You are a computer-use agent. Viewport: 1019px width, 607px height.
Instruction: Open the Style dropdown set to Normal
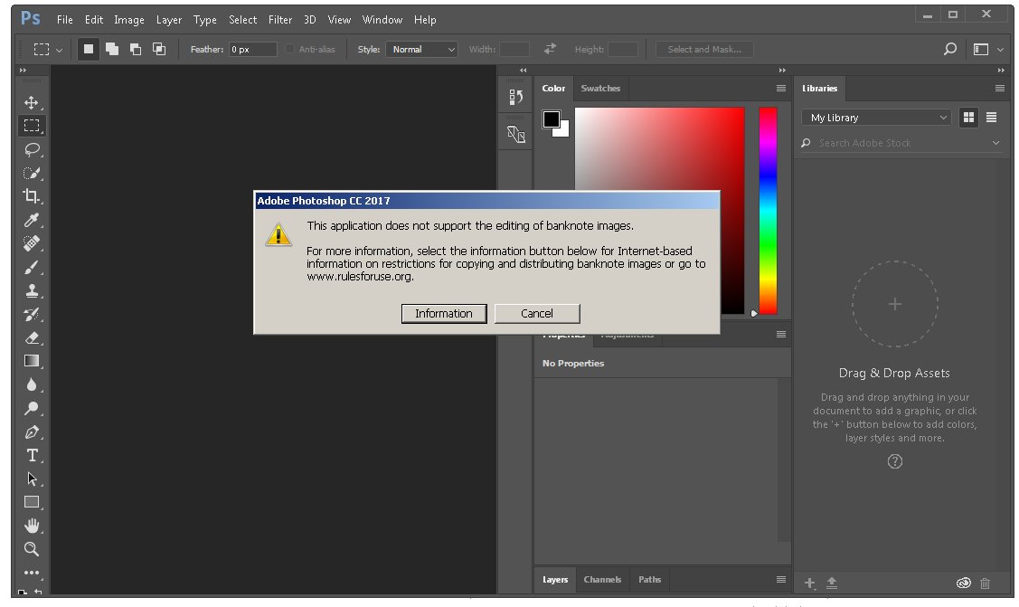pyautogui.click(x=421, y=50)
